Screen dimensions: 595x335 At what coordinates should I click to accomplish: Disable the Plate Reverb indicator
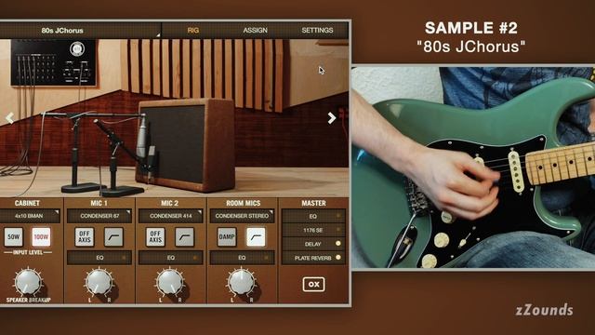click(x=338, y=258)
